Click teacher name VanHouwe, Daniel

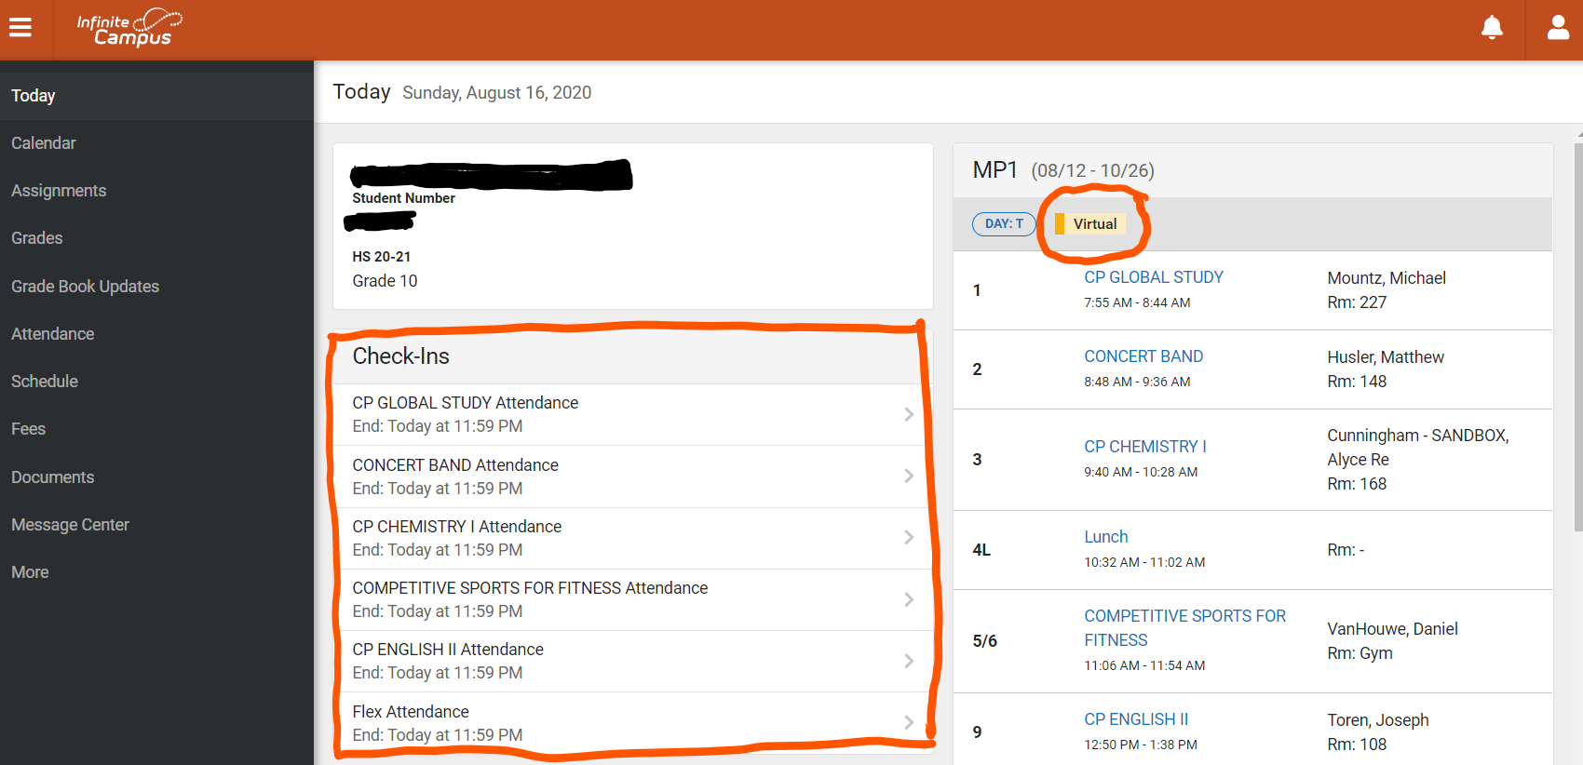[1392, 629]
